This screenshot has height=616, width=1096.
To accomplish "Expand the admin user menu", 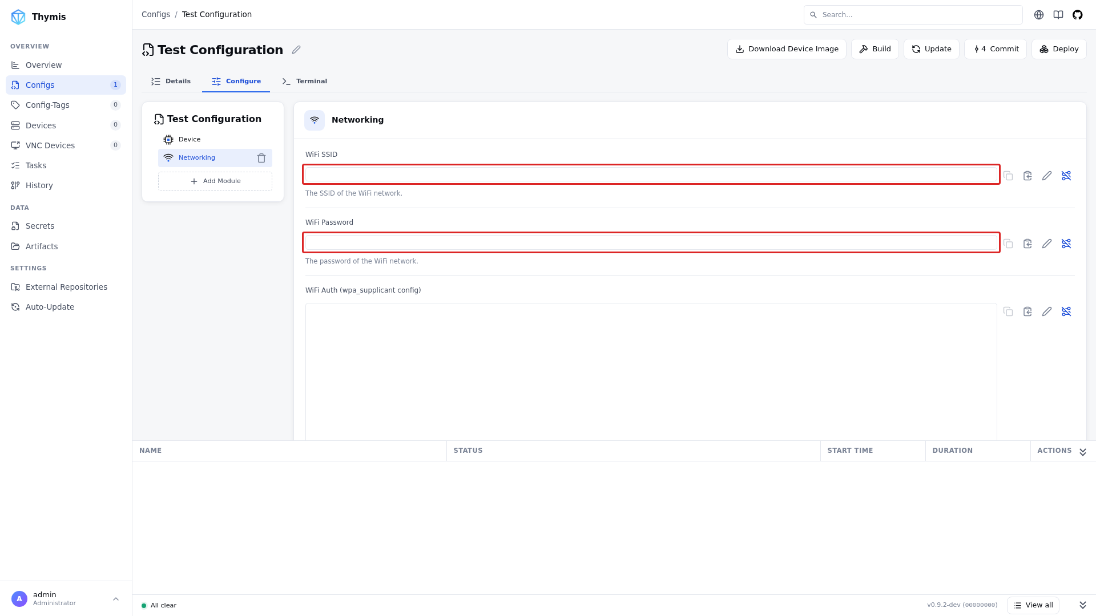I will coord(116,599).
